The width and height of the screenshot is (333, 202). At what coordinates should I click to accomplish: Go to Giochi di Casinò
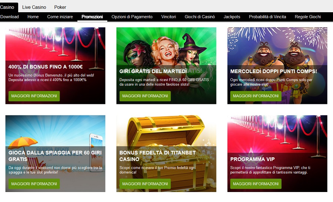pos(200,17)
